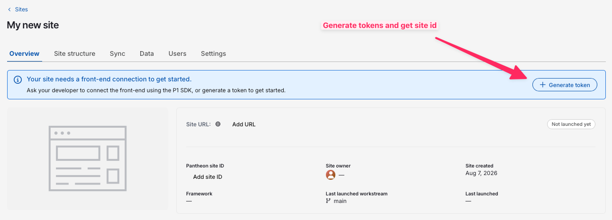
Task: Click the info icon in the blue banner
Action: (18, 79)
